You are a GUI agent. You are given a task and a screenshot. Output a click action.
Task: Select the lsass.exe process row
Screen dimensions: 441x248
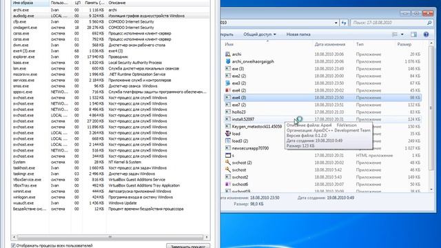(110, 63)
